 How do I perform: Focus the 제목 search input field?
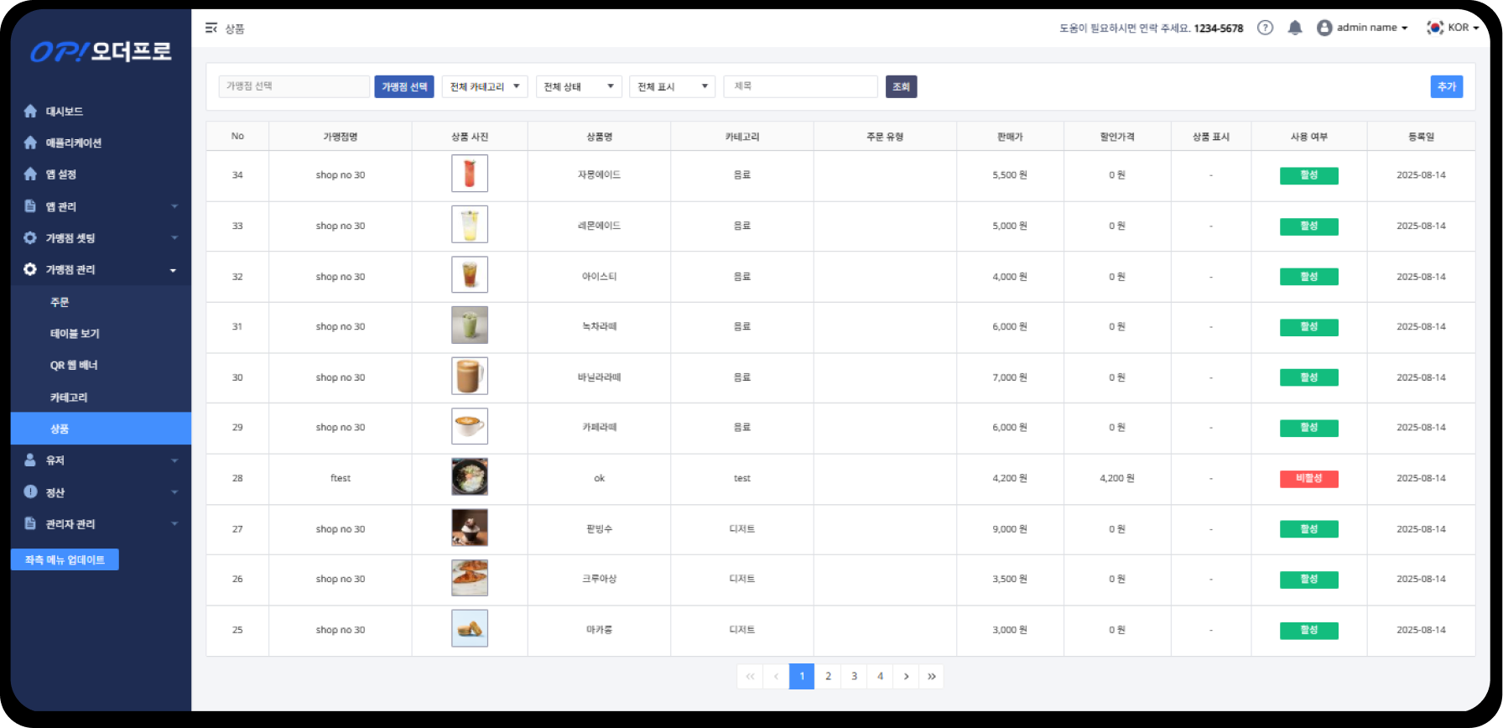[x=801, y=86]
